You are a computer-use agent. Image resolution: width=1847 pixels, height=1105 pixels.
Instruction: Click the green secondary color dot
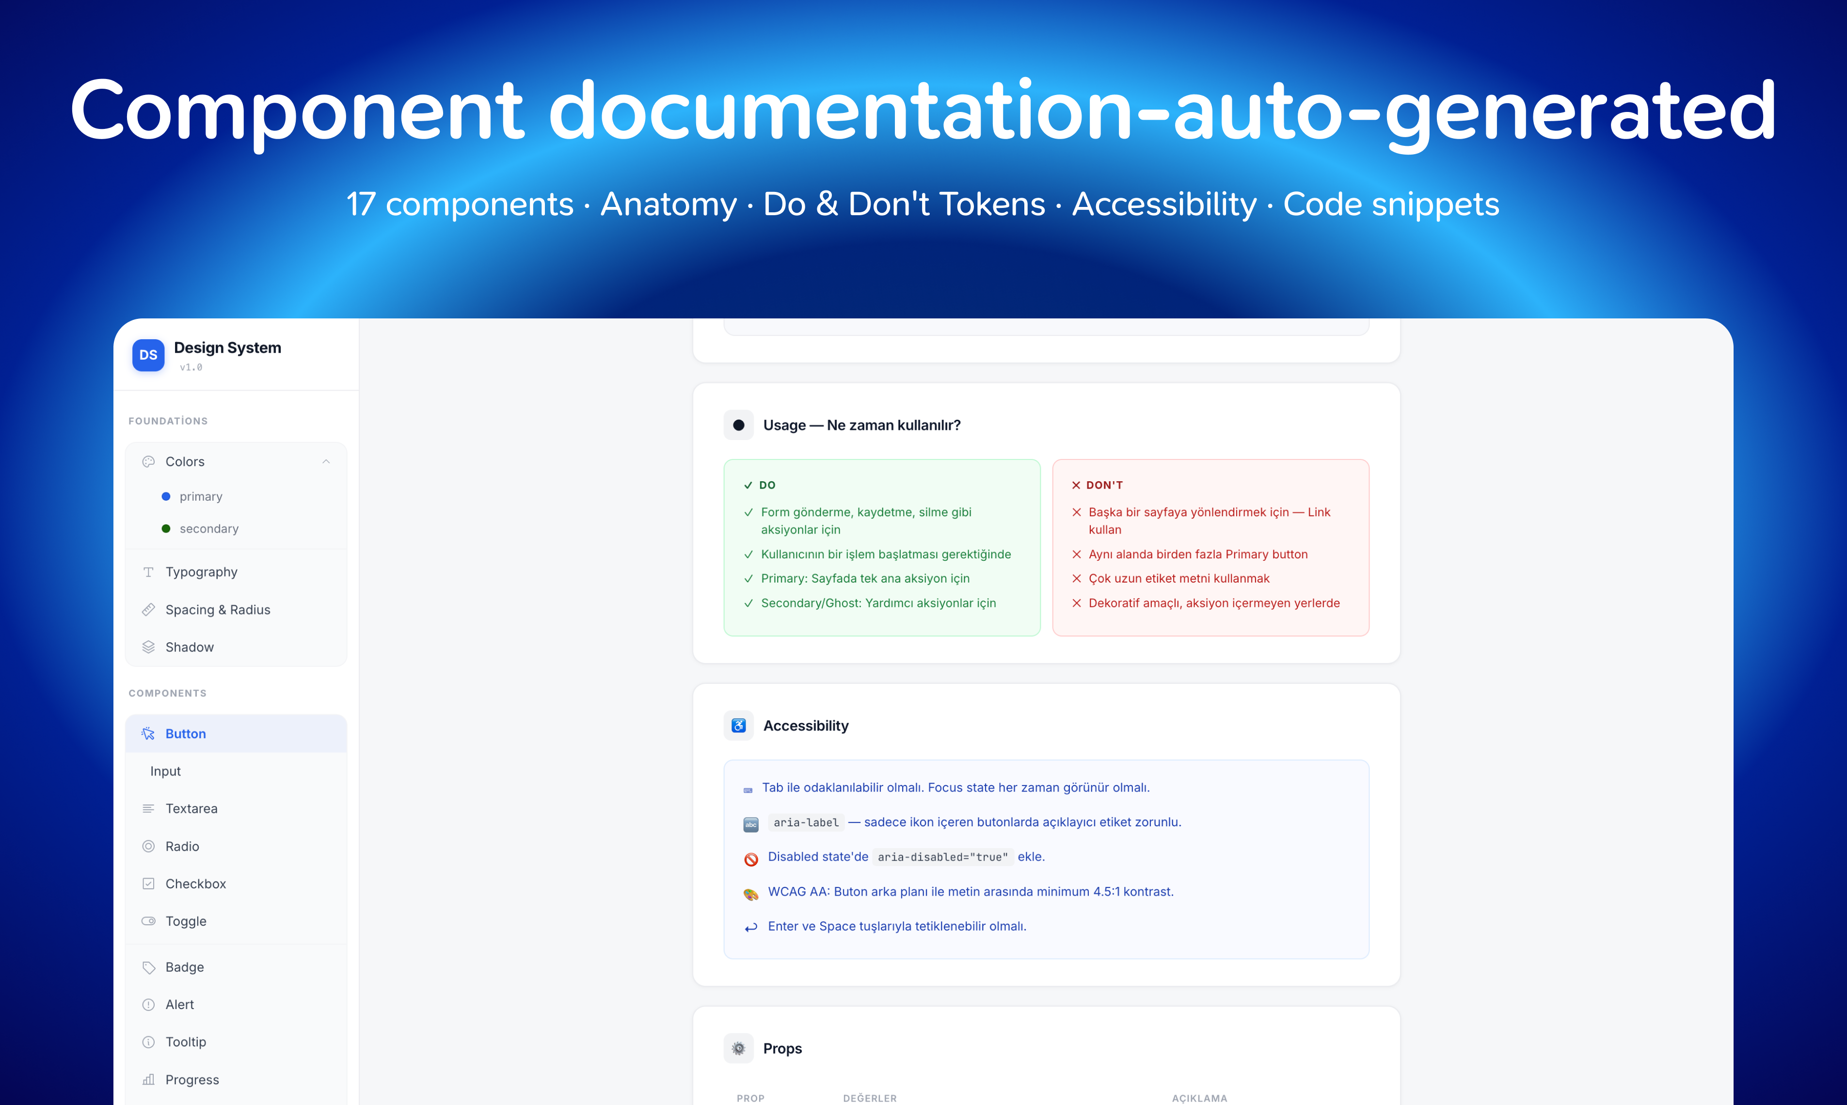point(166,529)
